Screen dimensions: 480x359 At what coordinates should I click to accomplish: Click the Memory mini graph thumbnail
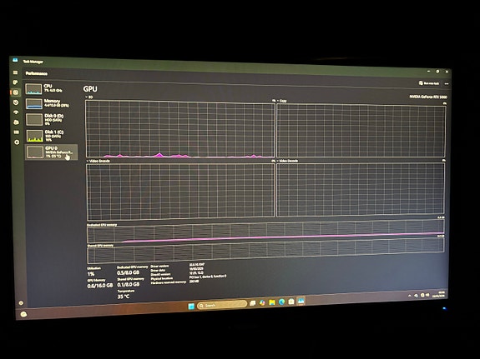pos(33,103)
